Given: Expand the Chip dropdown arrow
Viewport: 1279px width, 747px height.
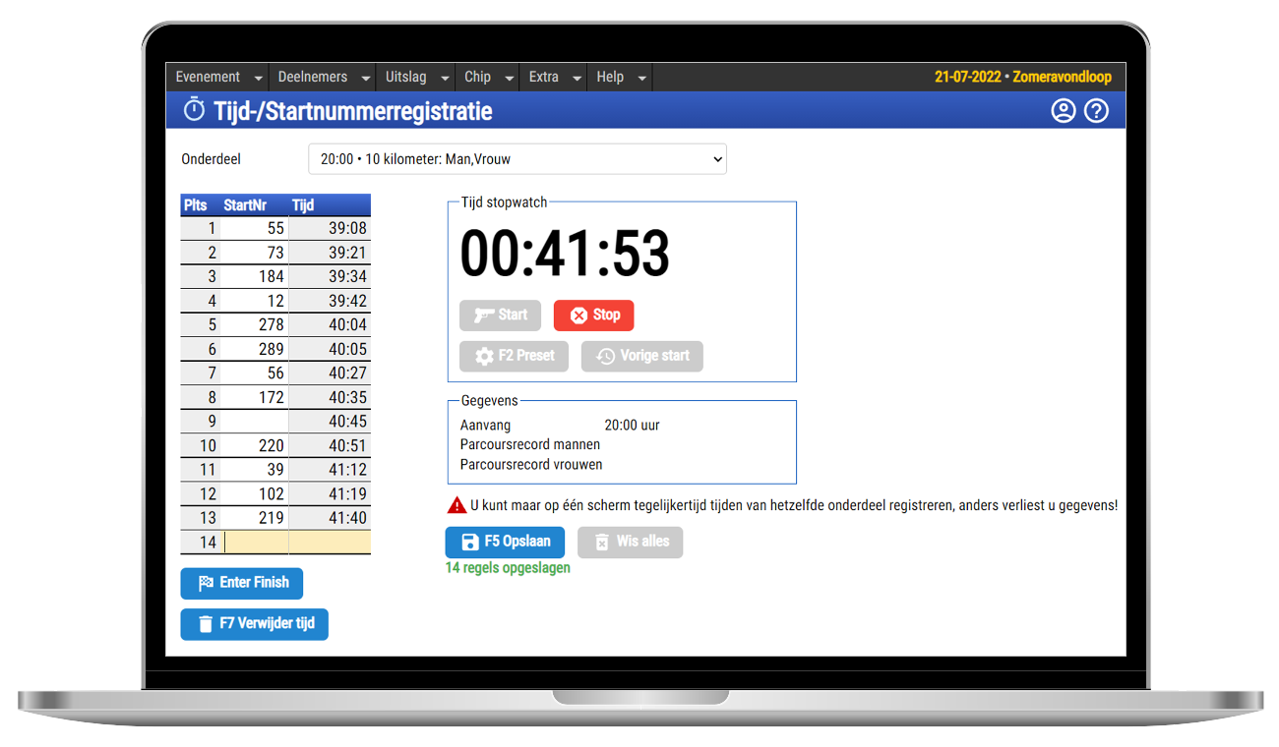Looking at the screenshot, I should pos(510,79).
